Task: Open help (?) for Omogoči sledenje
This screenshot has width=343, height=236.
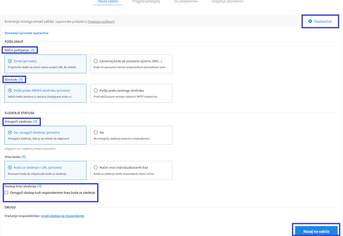Action: tap(35, 122)
